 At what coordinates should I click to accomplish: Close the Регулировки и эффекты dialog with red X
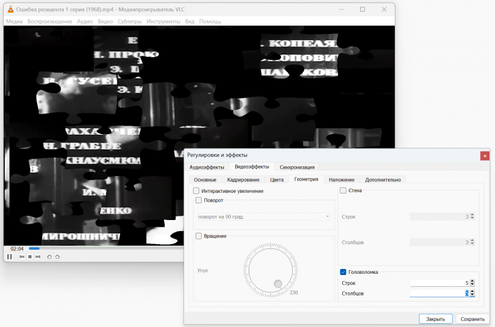(x=484, y=156)
